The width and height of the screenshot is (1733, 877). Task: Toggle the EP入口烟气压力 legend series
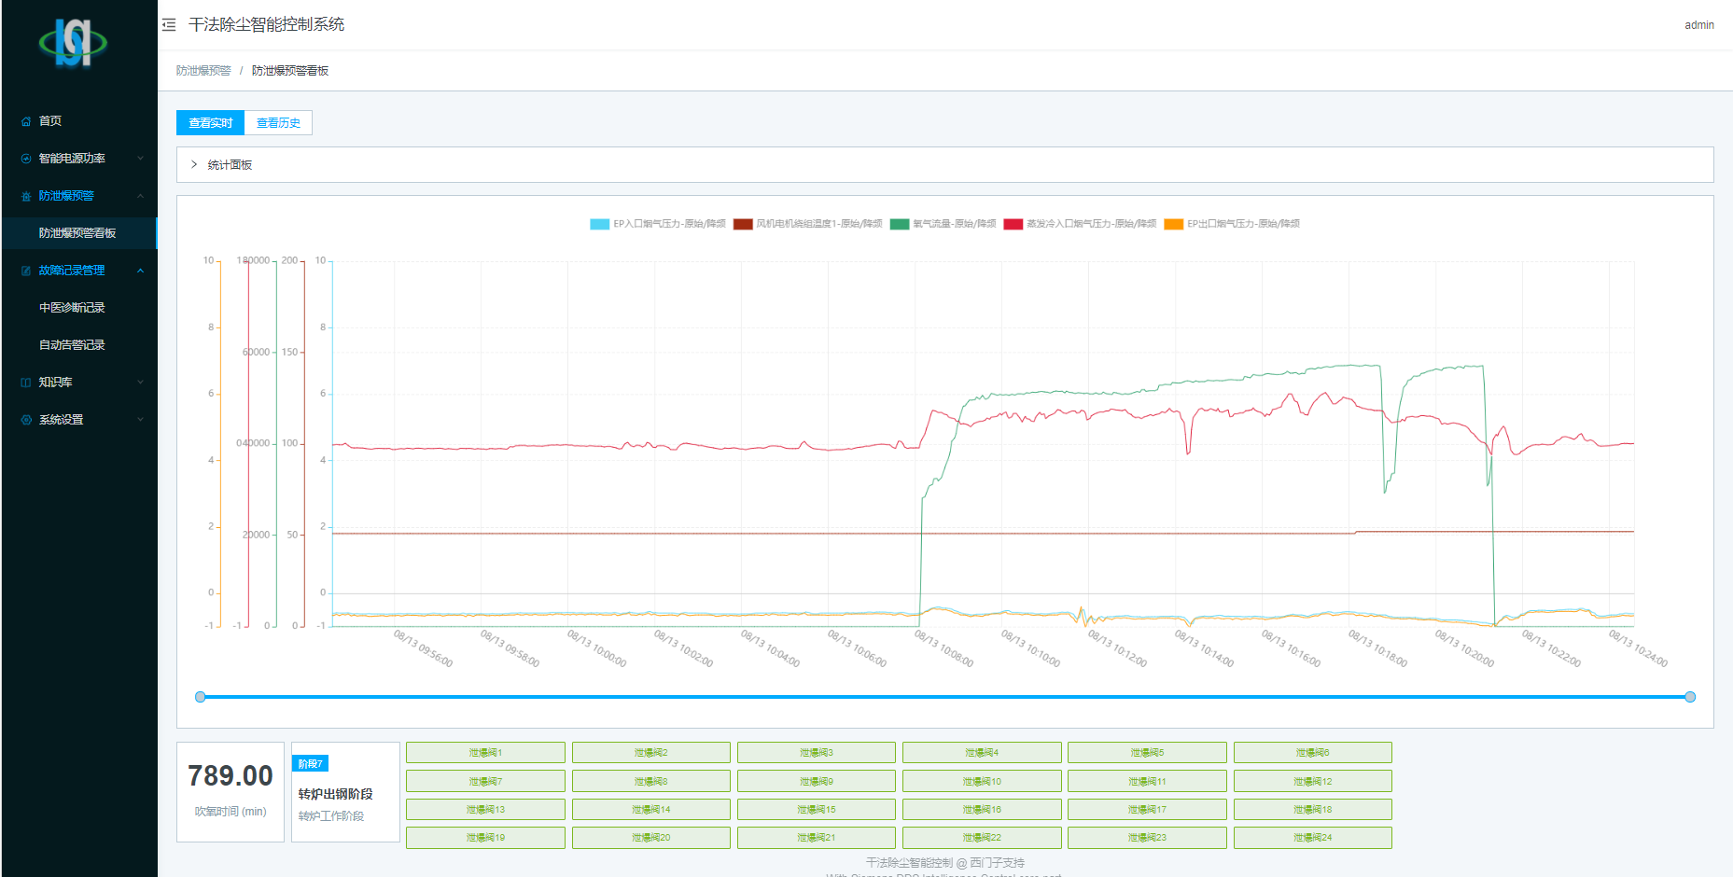click(x=658, y=224)
